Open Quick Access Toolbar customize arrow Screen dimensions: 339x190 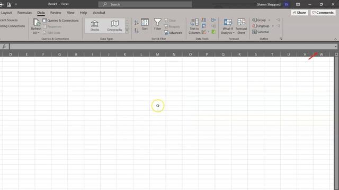16,4
